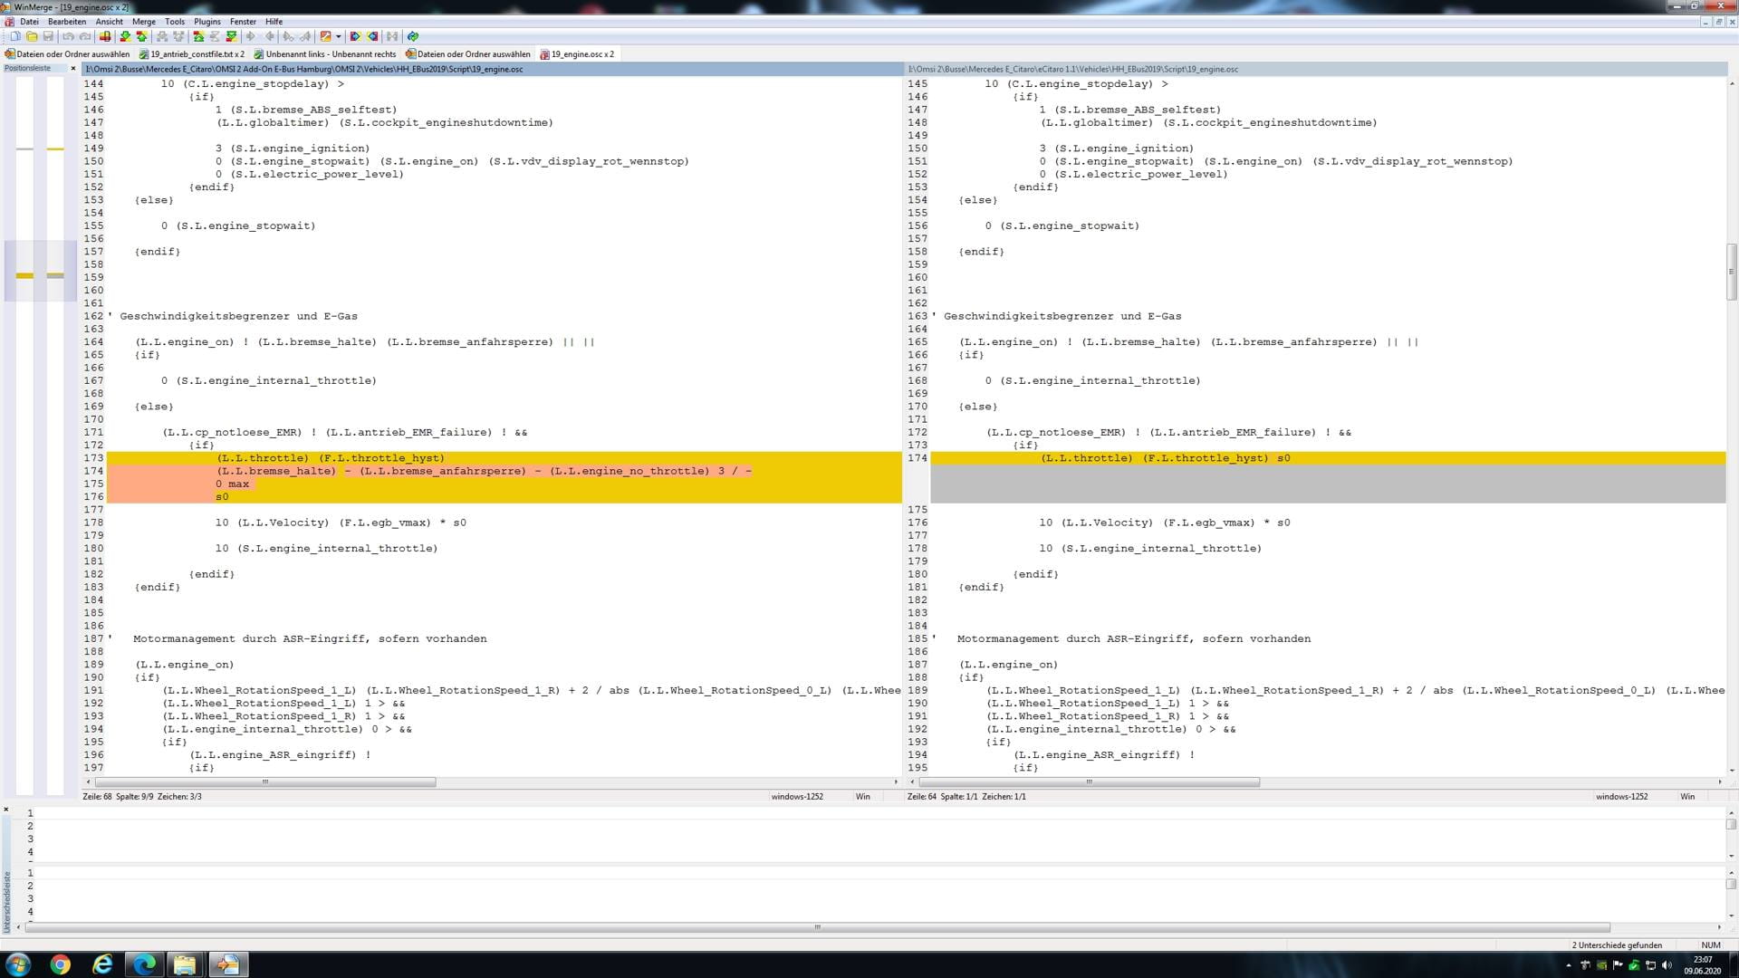Open the Merge menu
The image size is (1739, 978).
[x=143, y=22]
